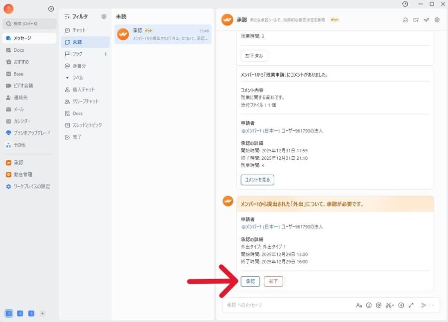The image size is (448, 322).
Task: Mention someone with the @ icon
Action: pos(378,305)
